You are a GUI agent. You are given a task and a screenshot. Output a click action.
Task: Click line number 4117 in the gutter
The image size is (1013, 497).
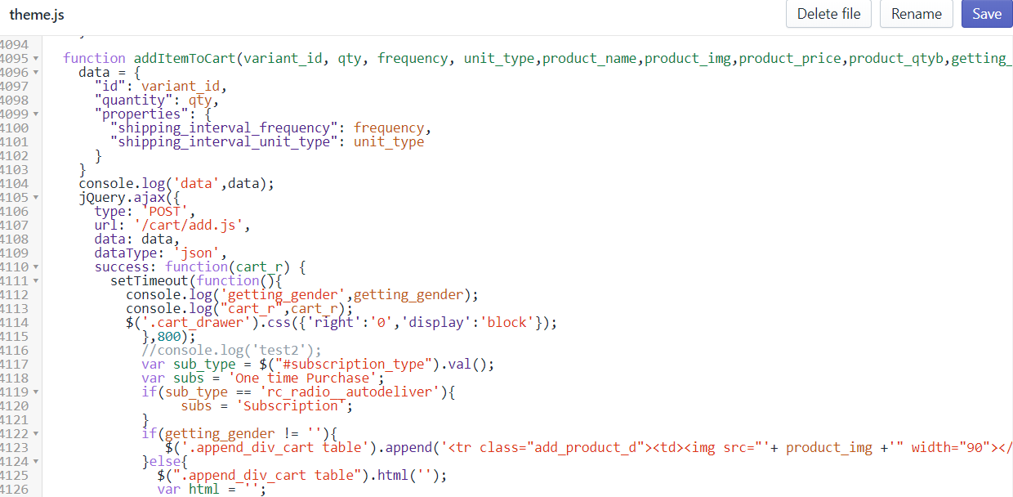(15, 365)
